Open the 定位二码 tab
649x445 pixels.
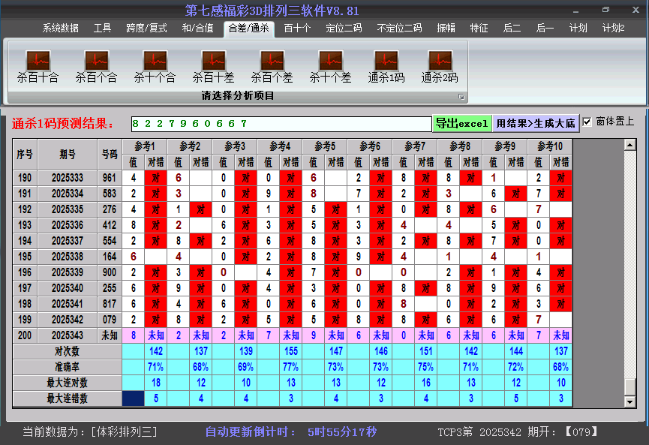point(344,29)
